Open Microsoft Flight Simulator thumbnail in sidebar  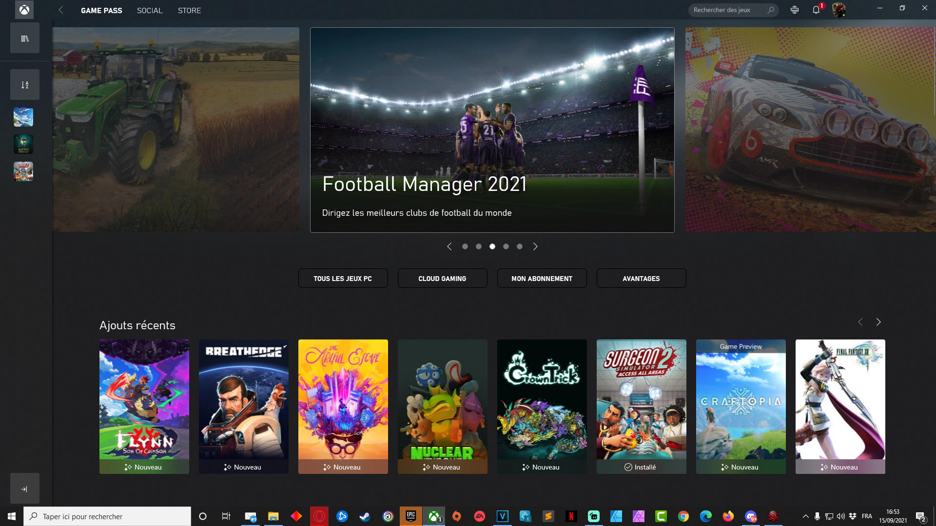(23, 117)
